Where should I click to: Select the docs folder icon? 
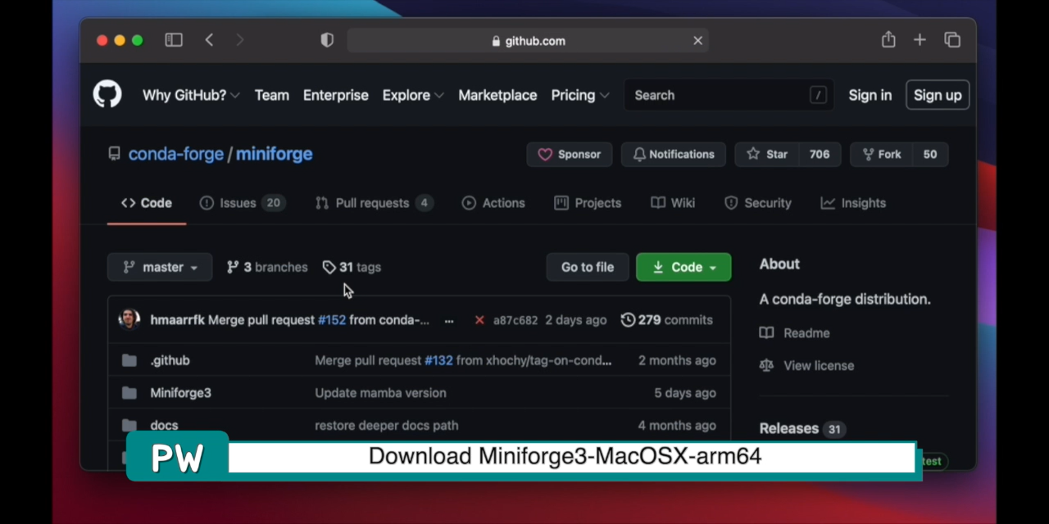point(129,425)
